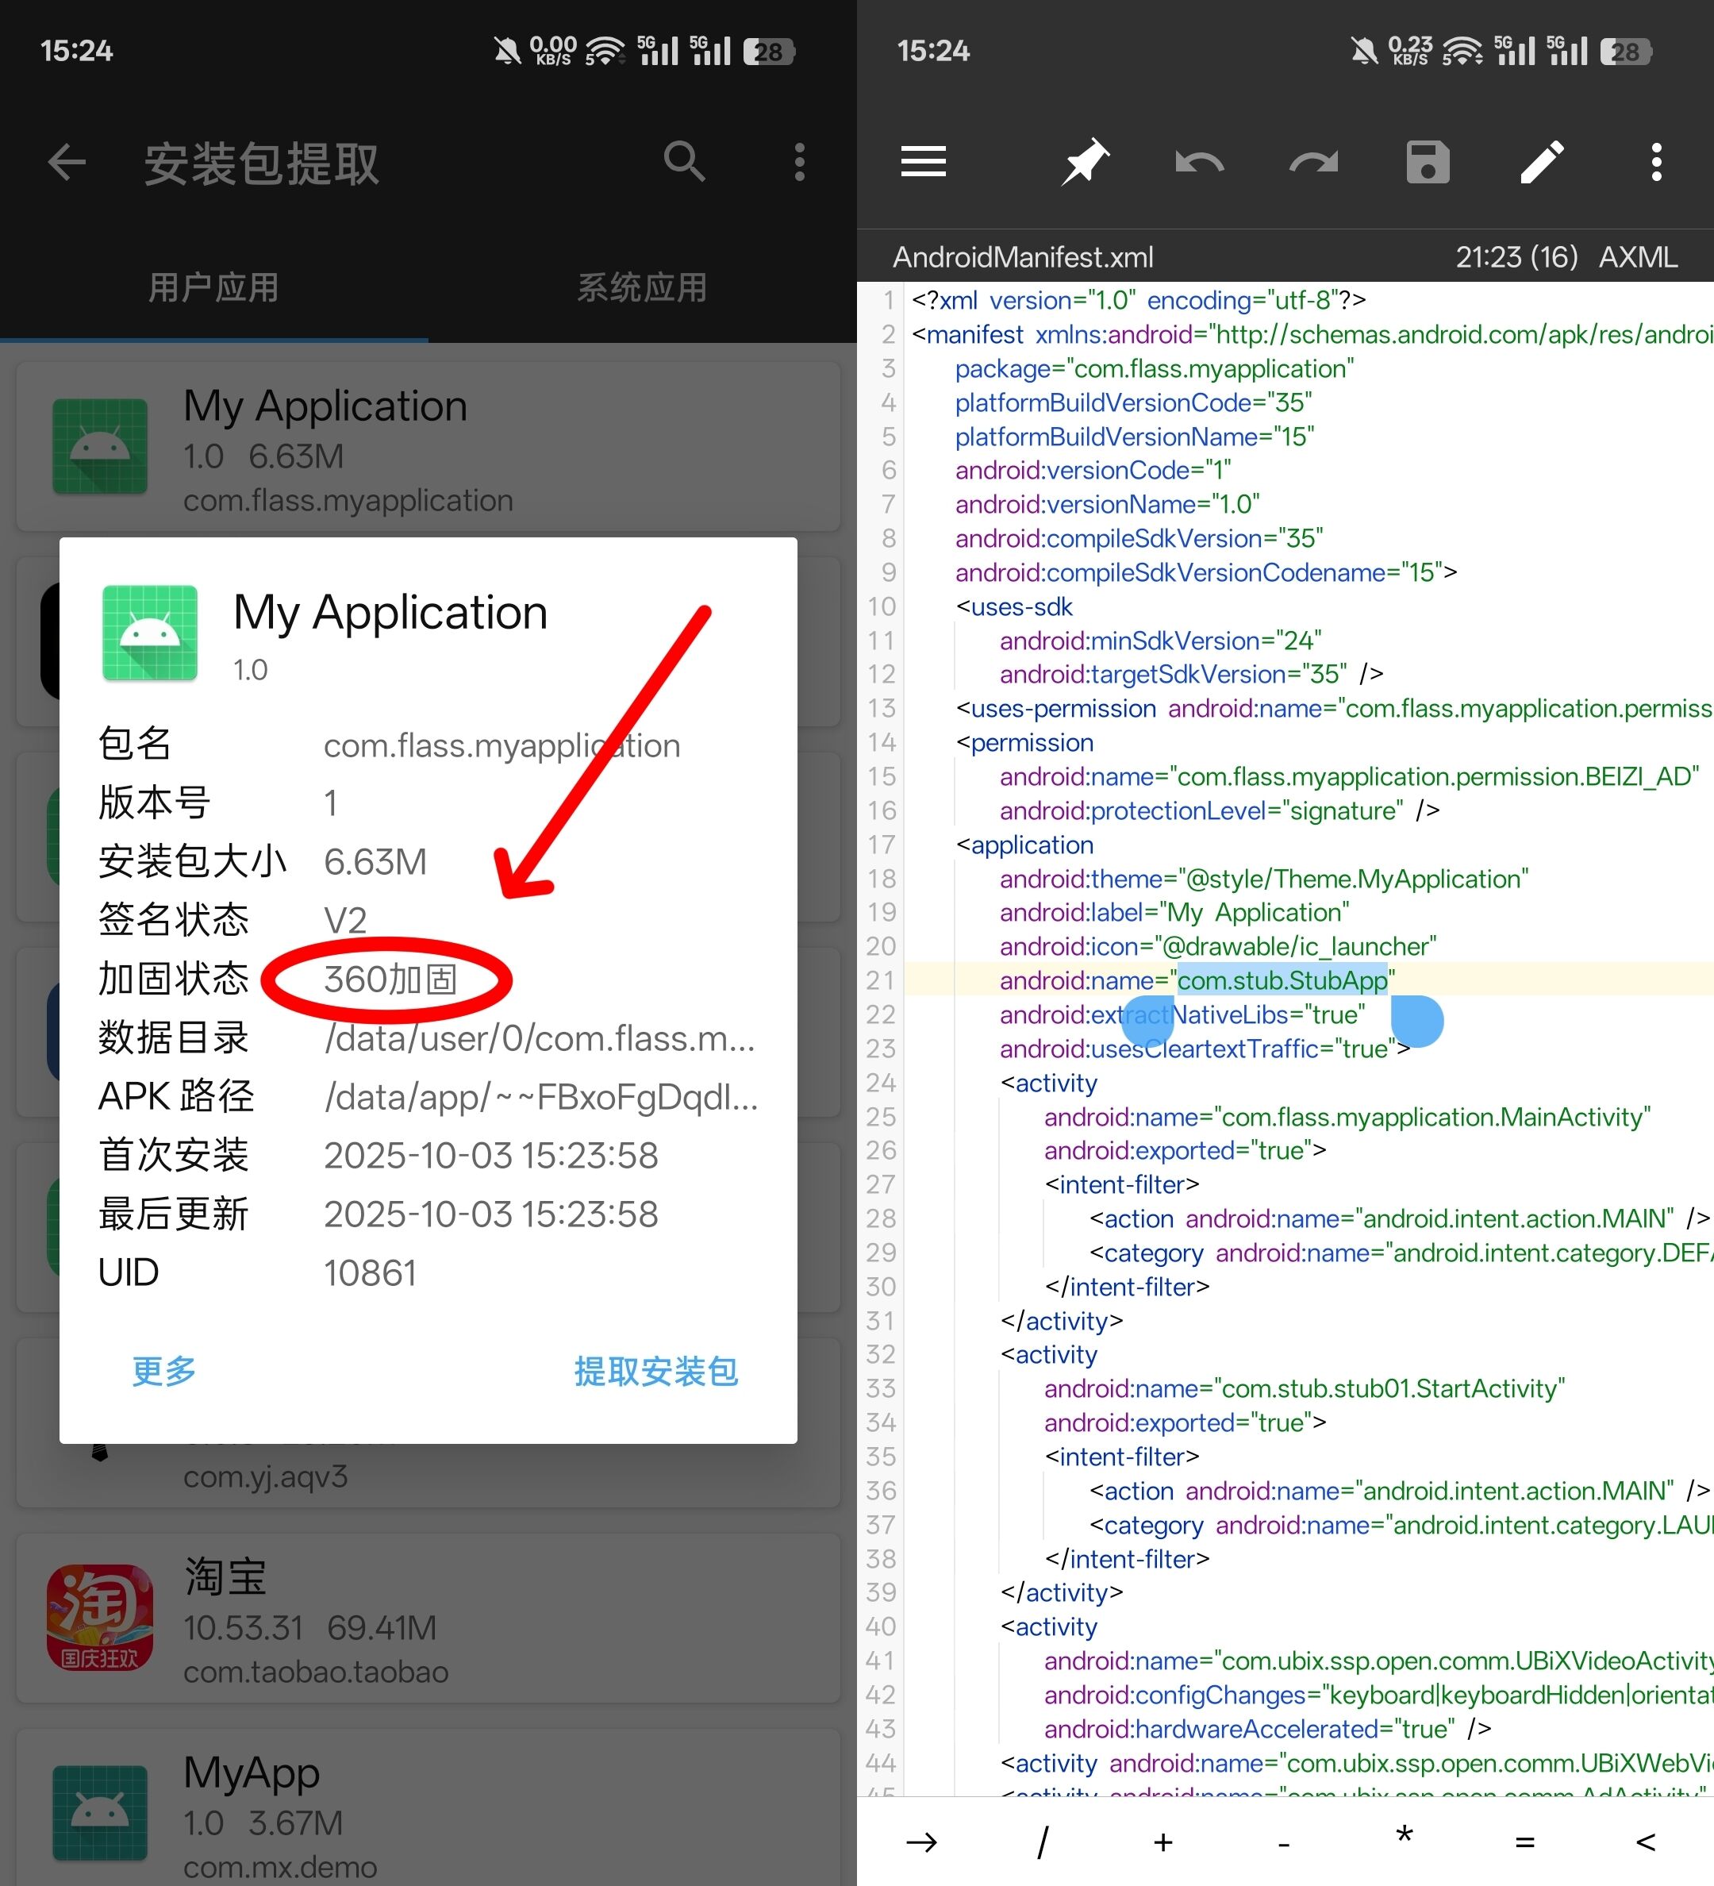Switch to the 系统应用 tab

point(643,287)
